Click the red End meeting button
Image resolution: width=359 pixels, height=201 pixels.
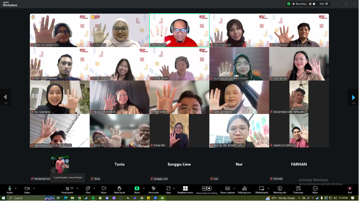pyautogui.click(x=349, y=189)
